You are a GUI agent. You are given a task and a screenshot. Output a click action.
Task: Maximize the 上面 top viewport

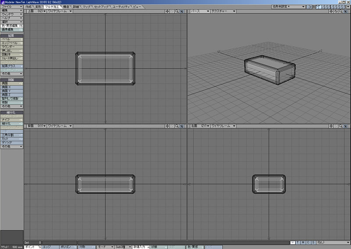point(182,11)
